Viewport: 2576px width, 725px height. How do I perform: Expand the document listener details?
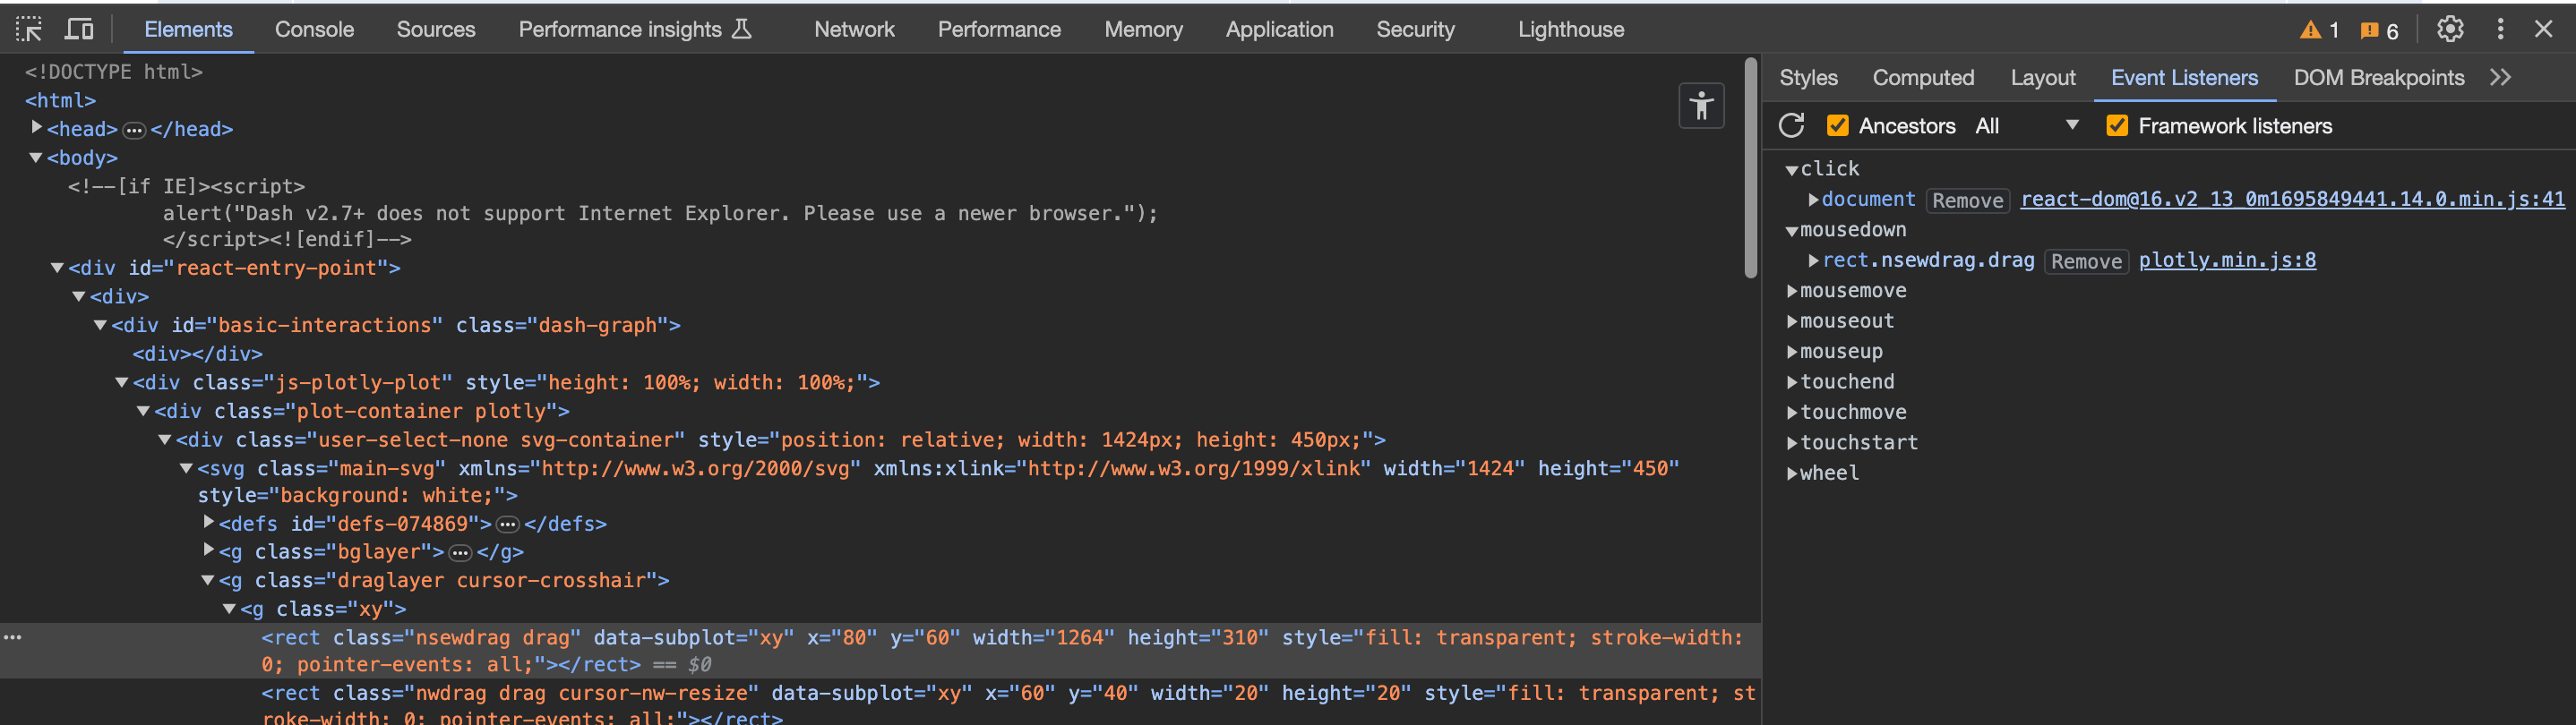pos(1813,200)
